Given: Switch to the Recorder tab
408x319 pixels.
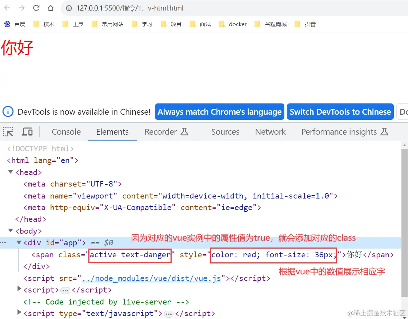Looking at the screenshot, I should point(166,132).
